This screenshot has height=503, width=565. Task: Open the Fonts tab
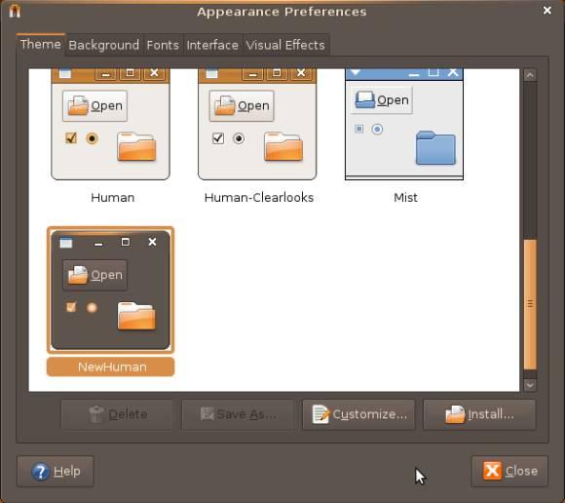pyautogui.click(x=163, y=45)
